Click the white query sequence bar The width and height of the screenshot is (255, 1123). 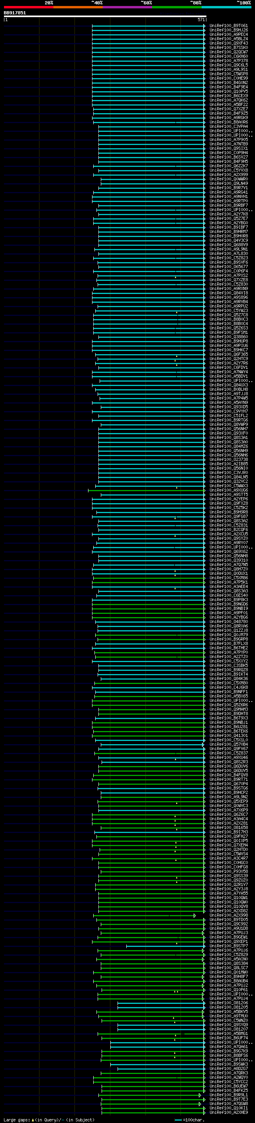coord(105,16)
